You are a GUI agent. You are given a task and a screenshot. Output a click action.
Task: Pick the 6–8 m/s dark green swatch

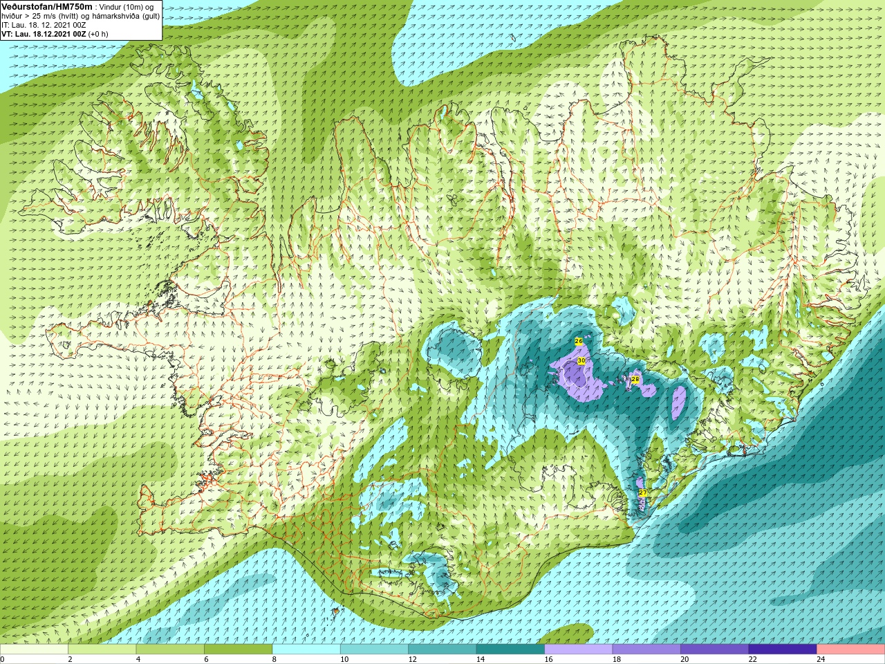pos(238,649)
